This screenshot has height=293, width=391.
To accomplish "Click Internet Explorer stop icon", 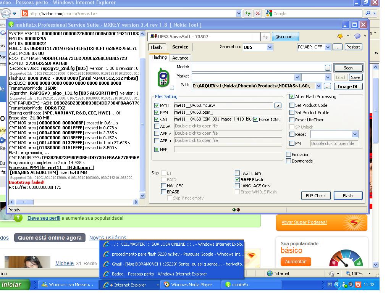I will point(258,13).
